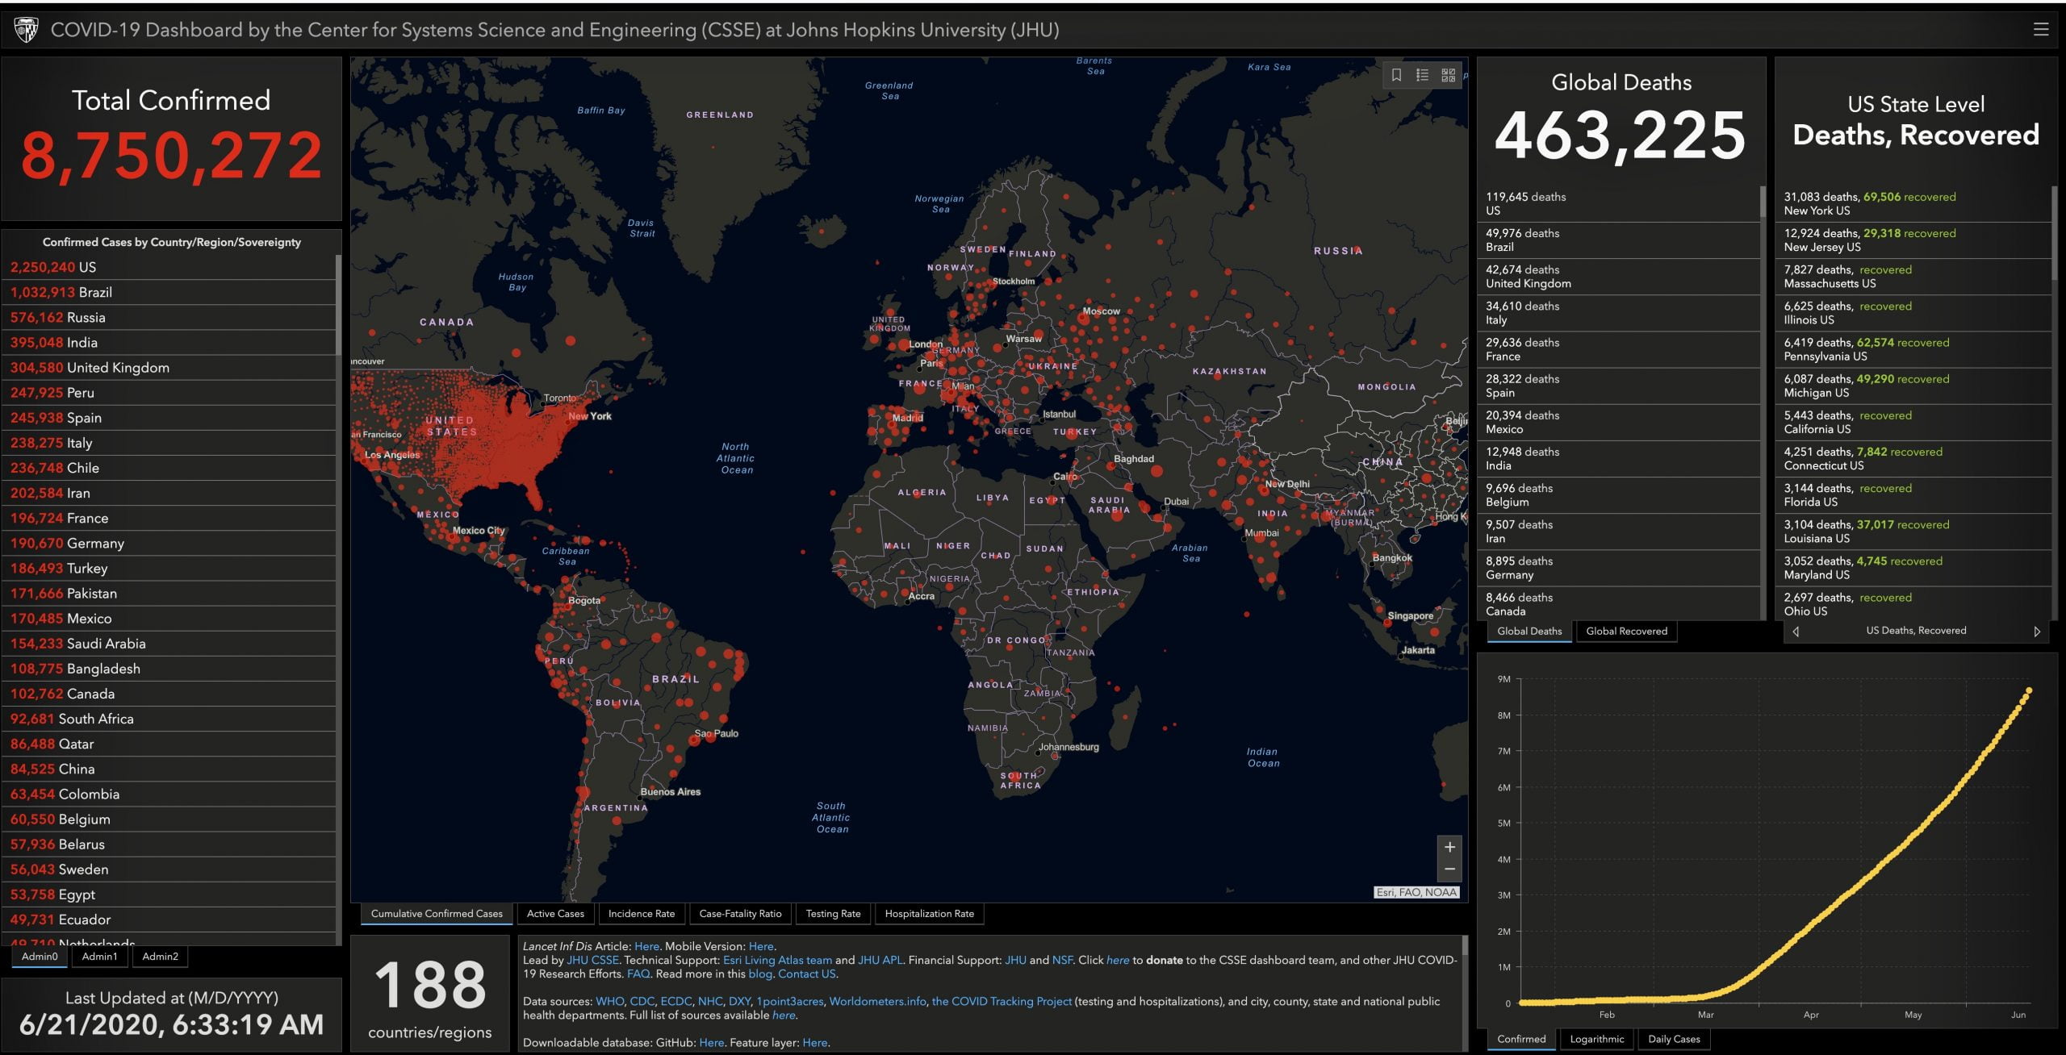Viewport: 2066px width, 1055px height.
Task: Open the Lancet Inf Dis Article 'Here' link
Action: click(646, 946)
